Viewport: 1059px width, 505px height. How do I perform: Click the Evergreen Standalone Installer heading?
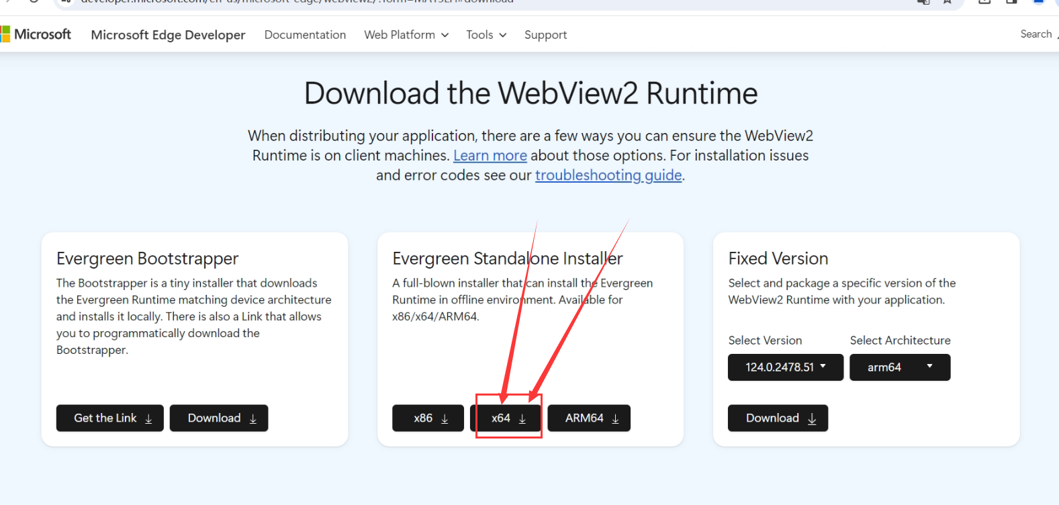click(508, 259)
